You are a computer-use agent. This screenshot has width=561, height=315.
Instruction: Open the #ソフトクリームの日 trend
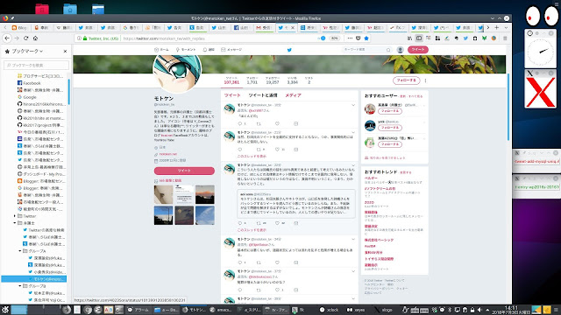click(380, 188)
